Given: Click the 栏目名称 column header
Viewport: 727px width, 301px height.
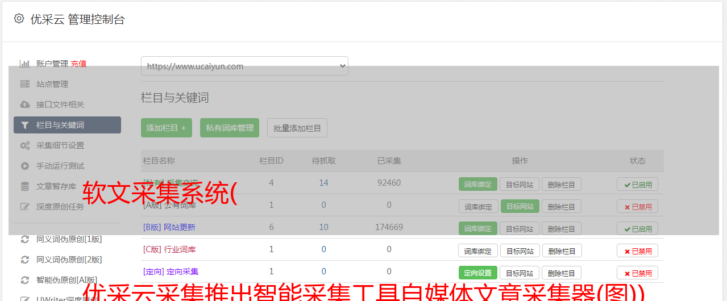Looking at the screenshot, I should coord(159,161).
